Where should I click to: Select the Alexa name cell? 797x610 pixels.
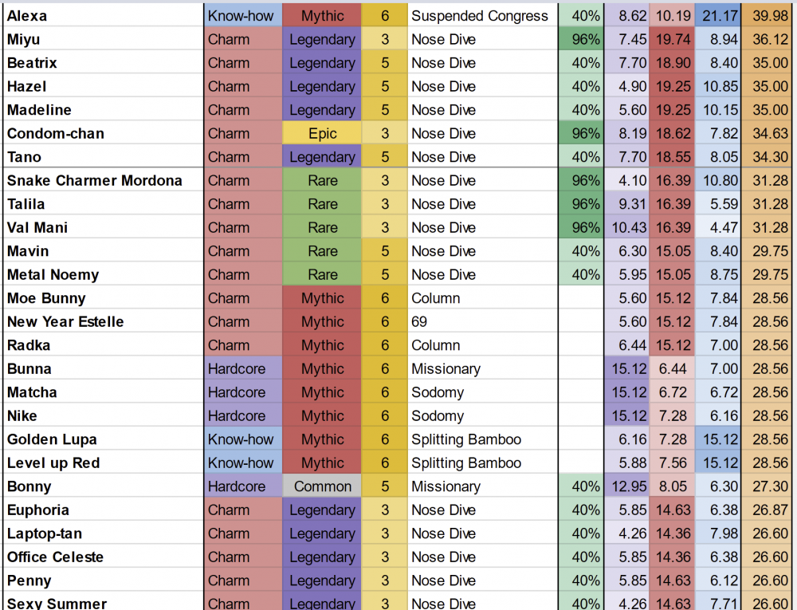click(103, 16)
